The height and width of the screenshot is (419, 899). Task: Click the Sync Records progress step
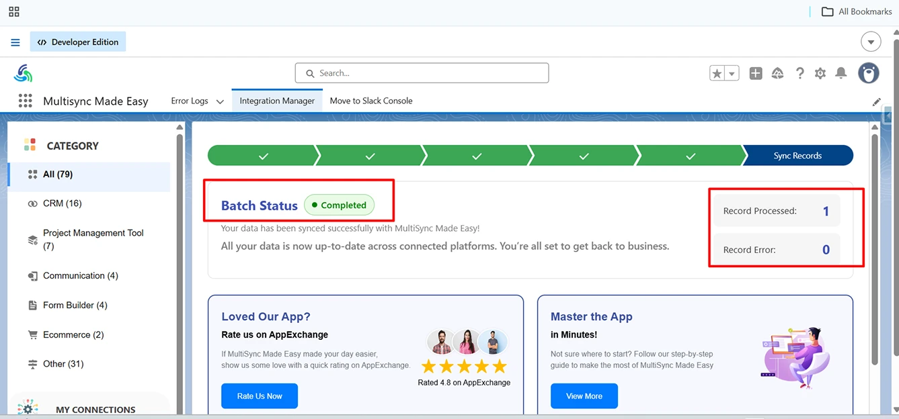pyautogui.click(x=797, y=156)
